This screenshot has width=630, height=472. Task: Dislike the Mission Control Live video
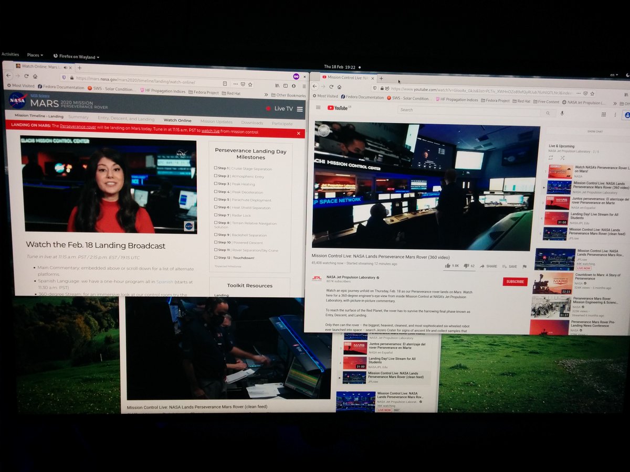469,266
